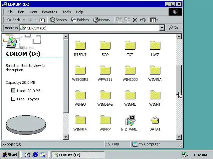Open the Tools menu
This screenshot has width=213, height=159.
click(67, 12)
